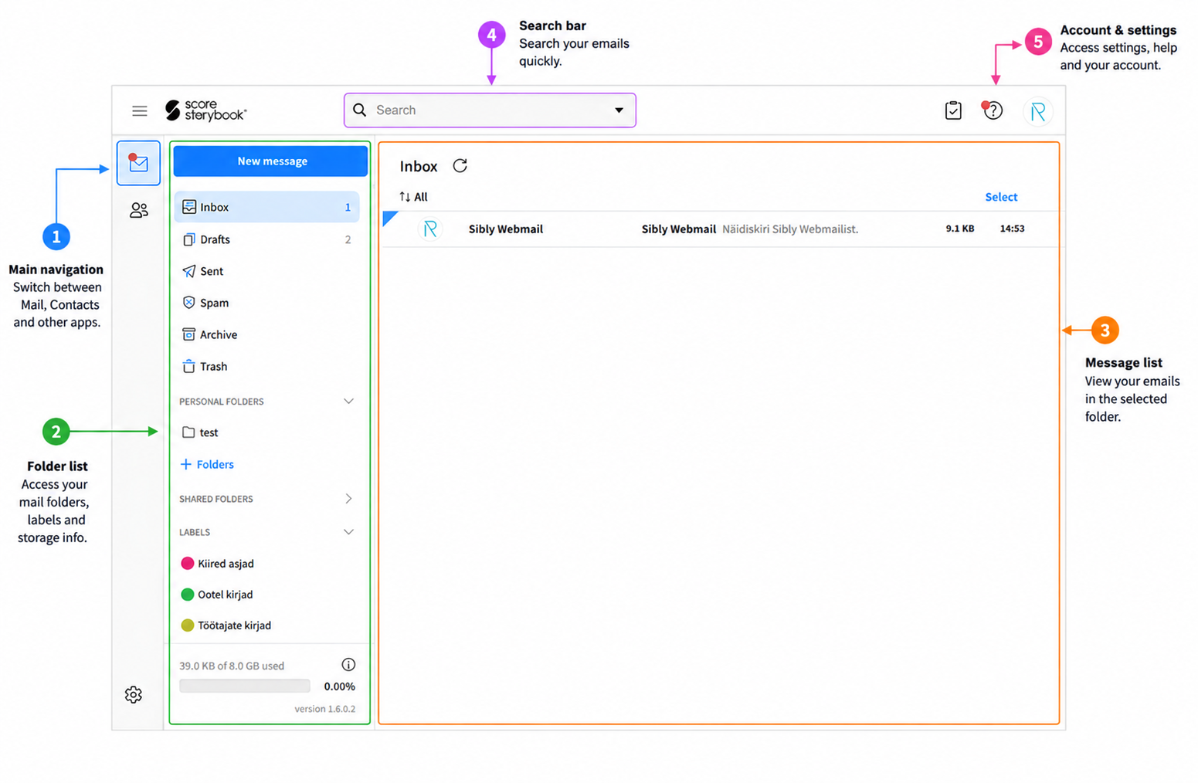Click the New message button
Image resolution: width=1198 pixels, height=783 pixels.
click(270, 161)
